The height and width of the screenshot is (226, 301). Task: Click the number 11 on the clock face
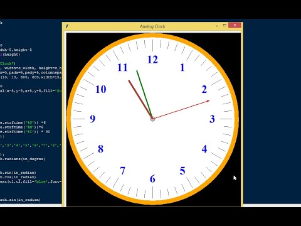pyautogui.click(x=123, y=68)
